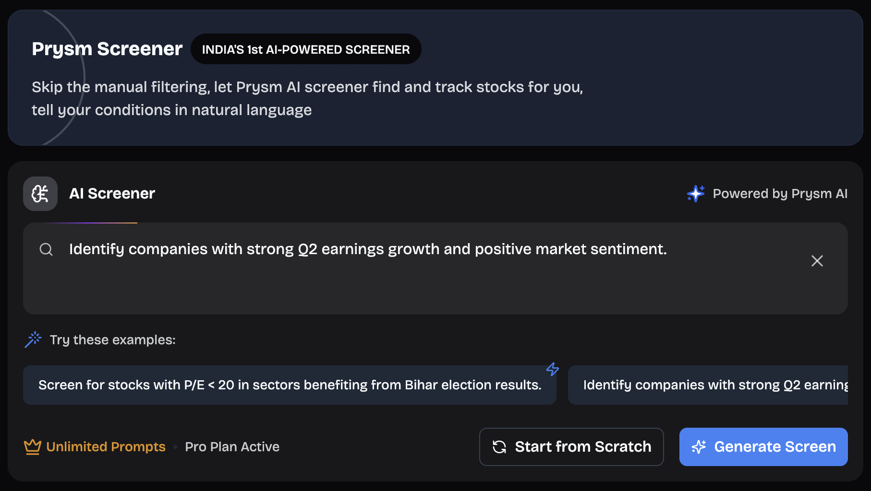
Task: Click the blue sparkle Prysm AI icon
Action: pos(696,194)
